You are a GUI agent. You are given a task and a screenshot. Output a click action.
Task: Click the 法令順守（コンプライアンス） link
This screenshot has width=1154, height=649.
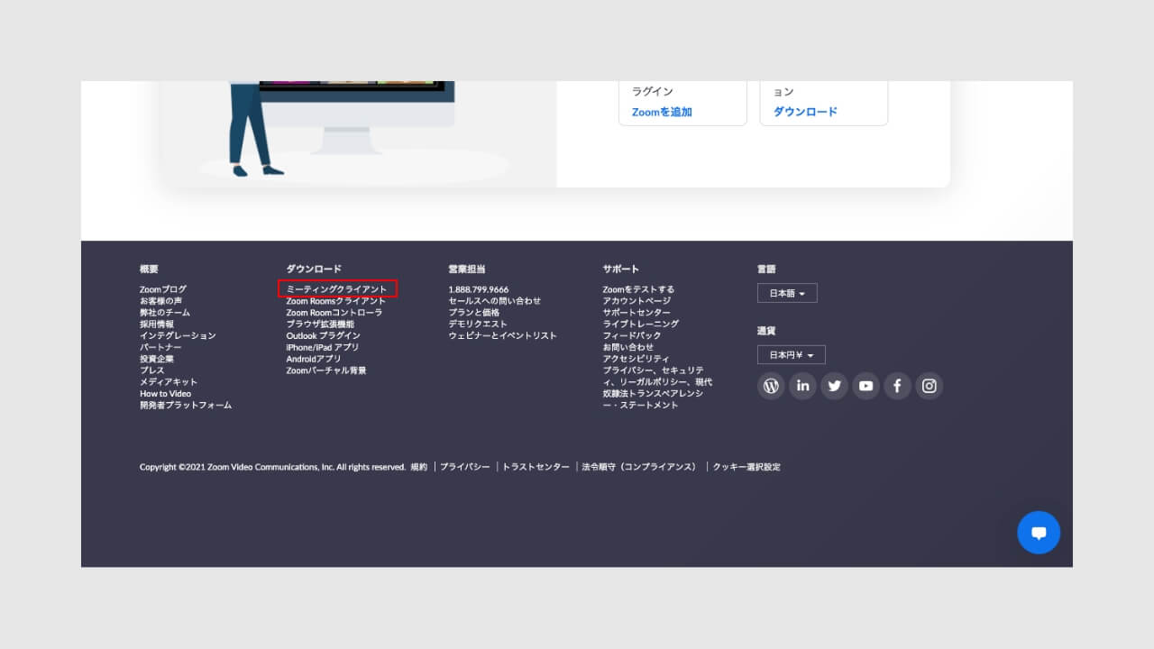click(639, 467)
